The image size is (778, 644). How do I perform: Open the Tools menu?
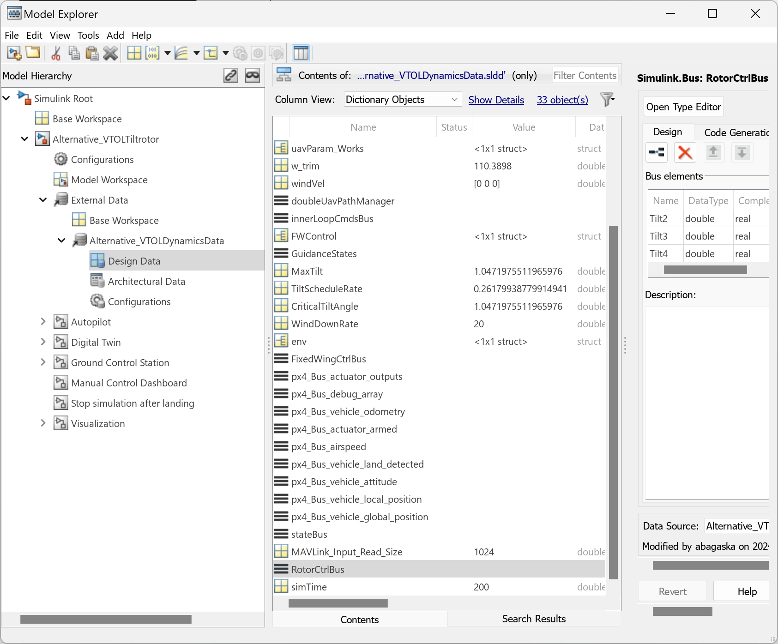click(88, 36)
